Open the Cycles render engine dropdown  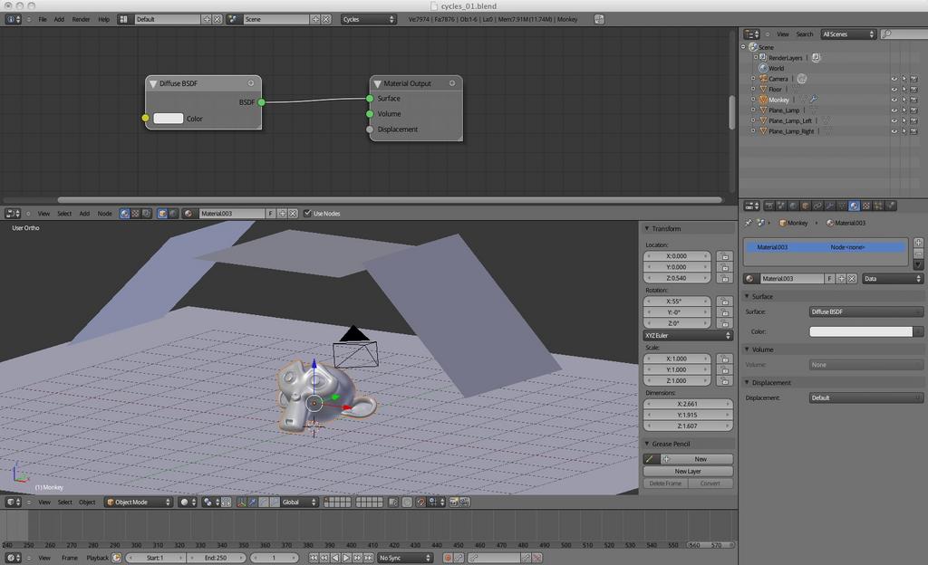click(368, 20)
